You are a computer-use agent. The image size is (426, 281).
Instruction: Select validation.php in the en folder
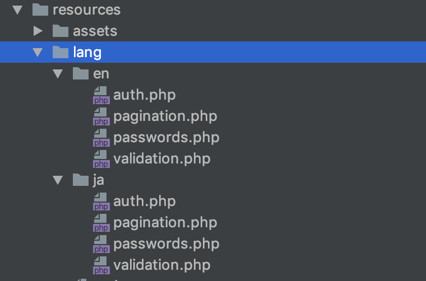[x=162, y=158]
